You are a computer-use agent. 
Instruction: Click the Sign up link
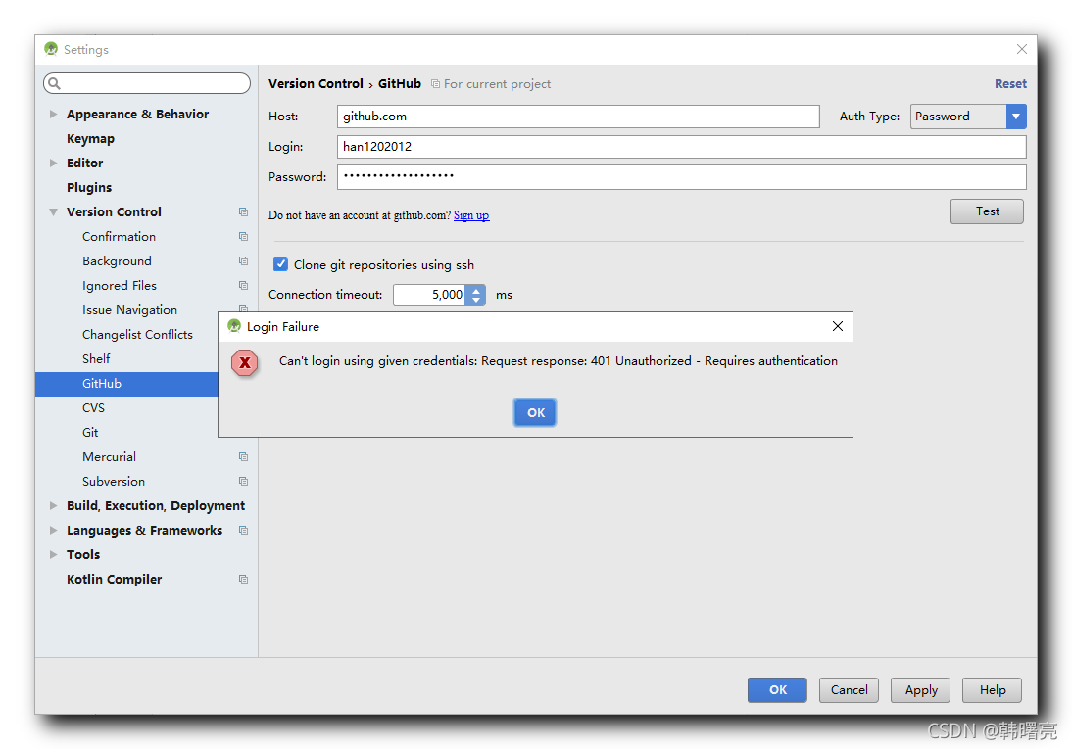[x=471, y=215]
